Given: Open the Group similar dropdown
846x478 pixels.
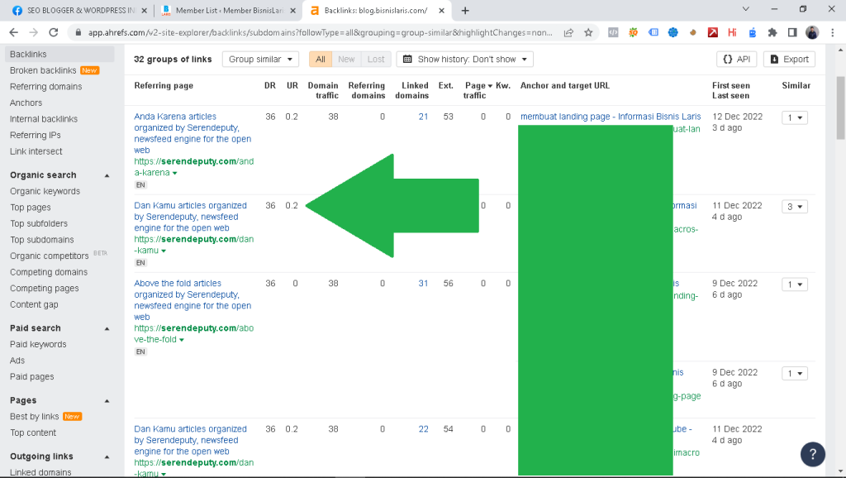Looking at the screenshot, I should tap(260, 60).
